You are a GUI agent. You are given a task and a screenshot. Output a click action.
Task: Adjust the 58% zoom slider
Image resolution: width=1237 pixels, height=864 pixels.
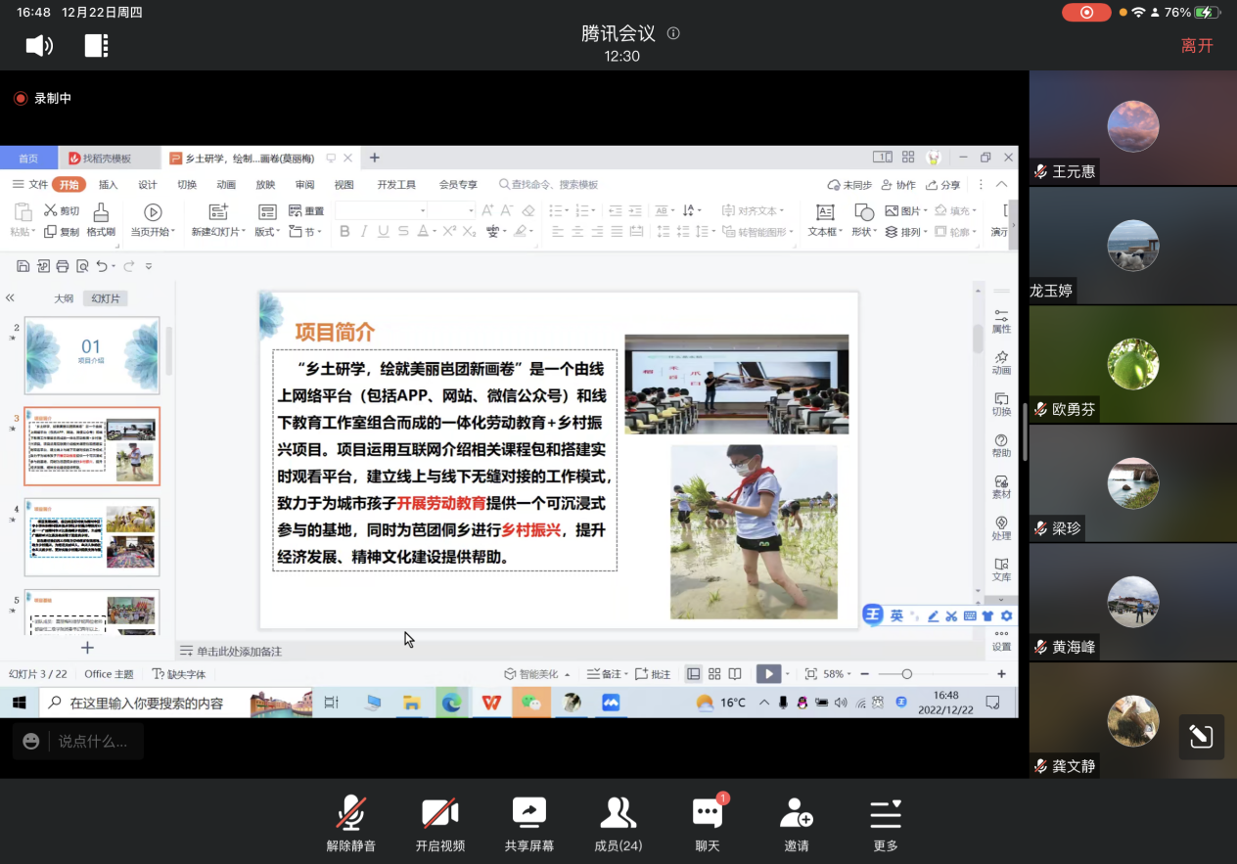[x=907, y=674]
